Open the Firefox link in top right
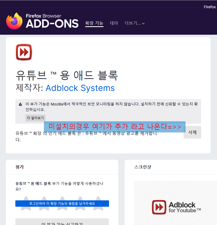Screen dimensions: 217x225 210,7
